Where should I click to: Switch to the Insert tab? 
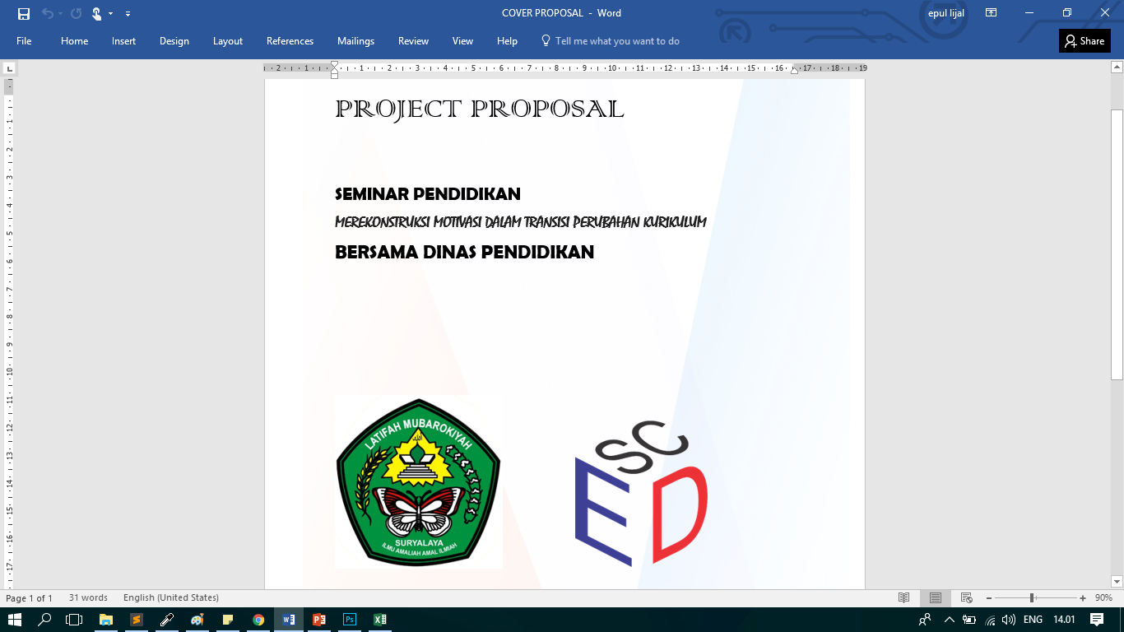(x=124, y=41)
